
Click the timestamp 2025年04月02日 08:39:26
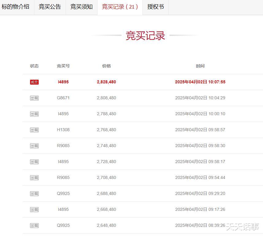point(200,225)
